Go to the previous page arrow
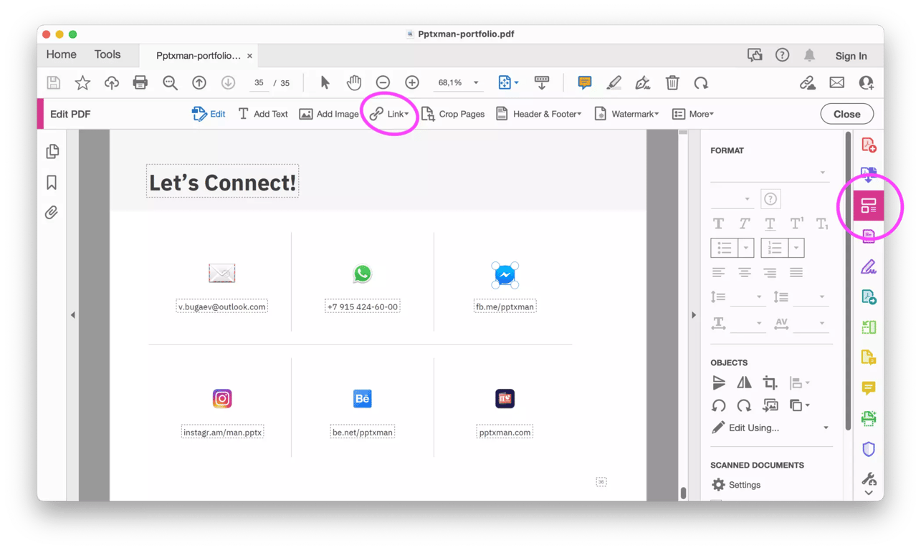 tap(199, 83)
